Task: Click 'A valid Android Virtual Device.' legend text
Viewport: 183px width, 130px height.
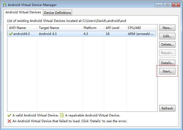Action: (36, 115)
